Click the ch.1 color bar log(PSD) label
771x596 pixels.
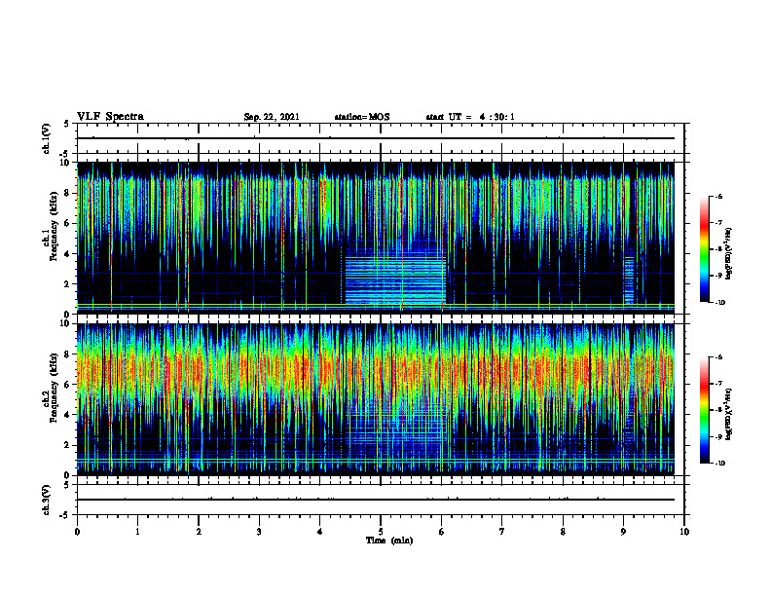(x=729, y=254)
